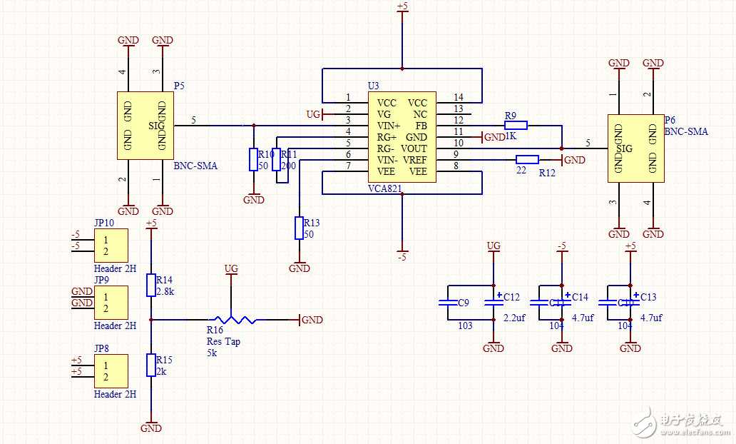Click the 2.2uf value of C12

515,318
